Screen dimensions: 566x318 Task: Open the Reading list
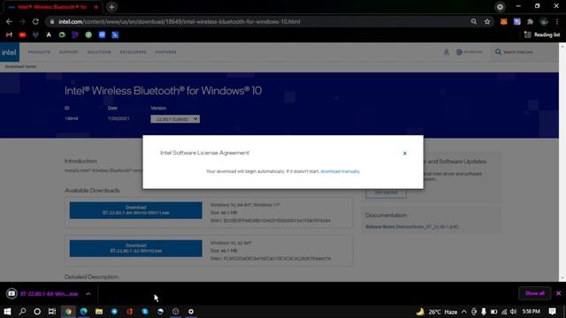point(542,34)
